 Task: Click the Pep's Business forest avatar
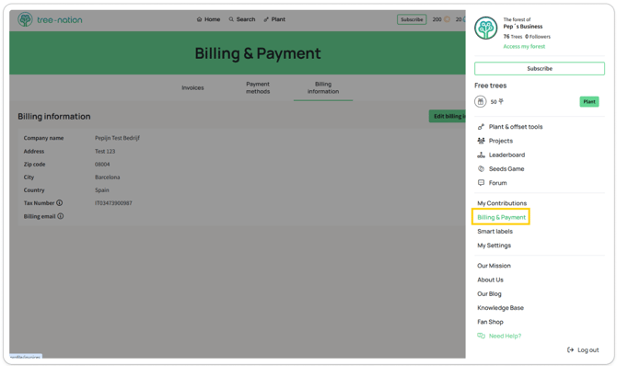pos(485,28)
